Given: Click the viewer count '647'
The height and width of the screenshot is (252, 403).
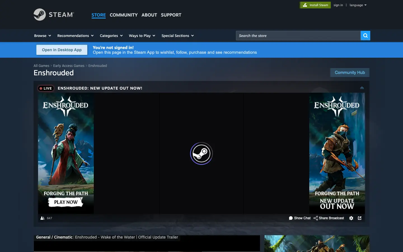Looking at the screenshot, I should (x=50, y=218).
